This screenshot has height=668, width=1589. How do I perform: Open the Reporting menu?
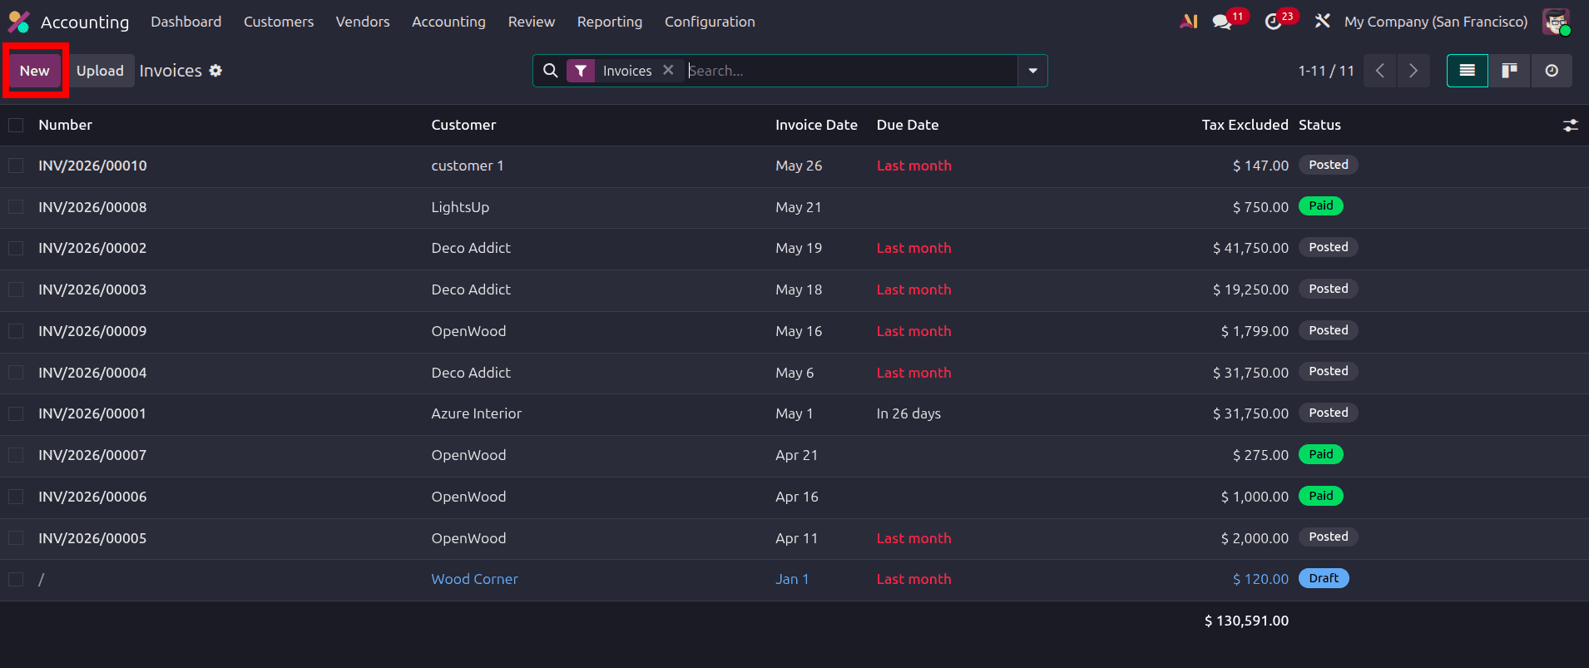tap(610, 22)
